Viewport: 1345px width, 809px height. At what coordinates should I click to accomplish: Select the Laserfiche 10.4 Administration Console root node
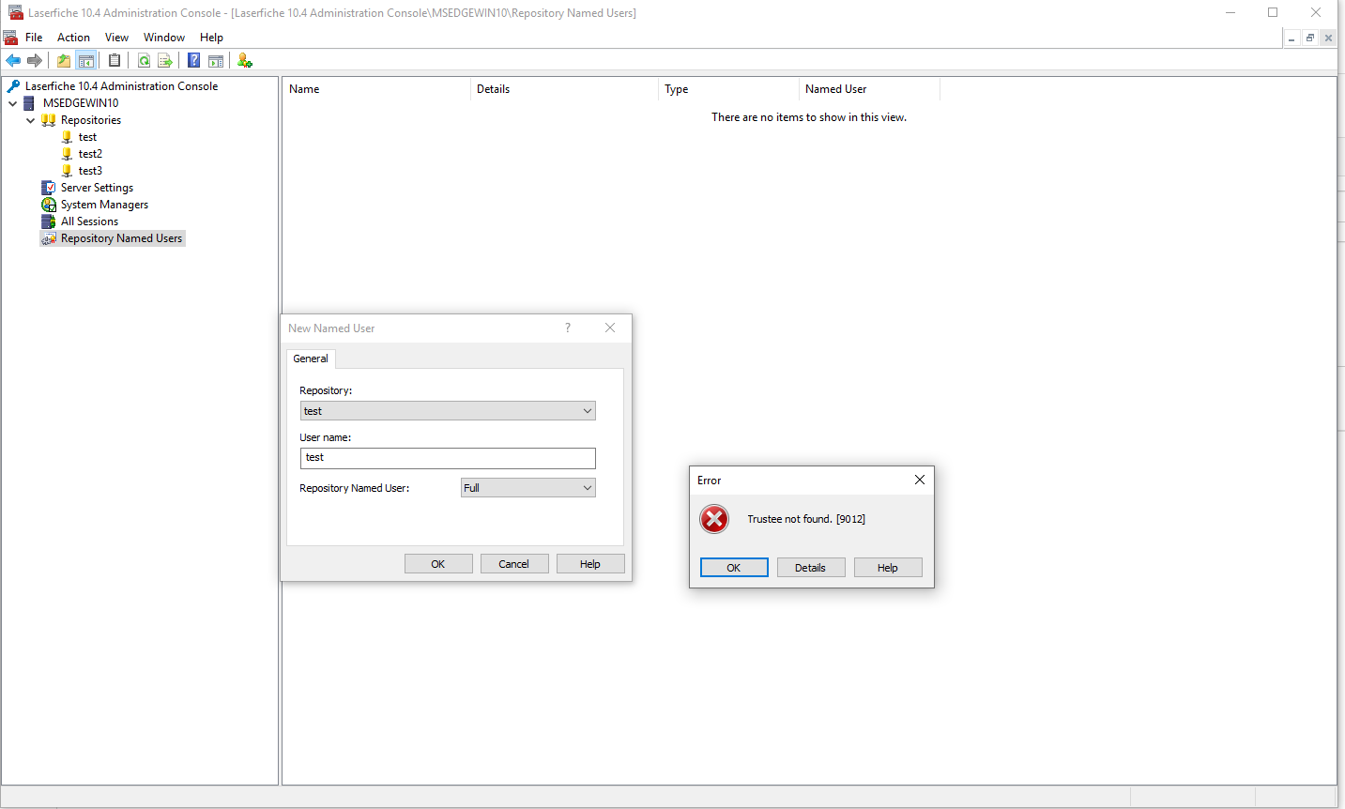[121, 86]
